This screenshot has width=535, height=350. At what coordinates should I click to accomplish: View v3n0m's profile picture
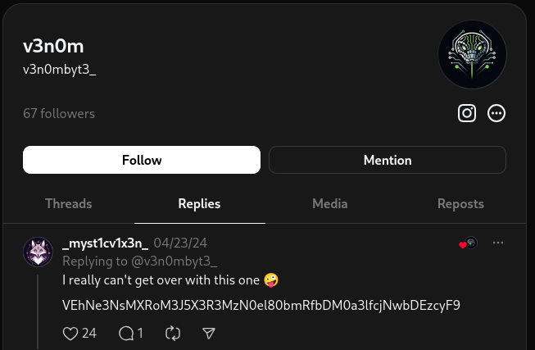click(x=472, y=55)
